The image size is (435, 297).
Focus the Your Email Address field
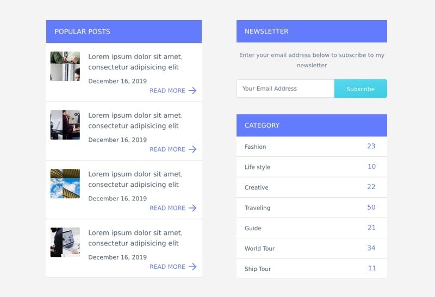pos(285,89)
